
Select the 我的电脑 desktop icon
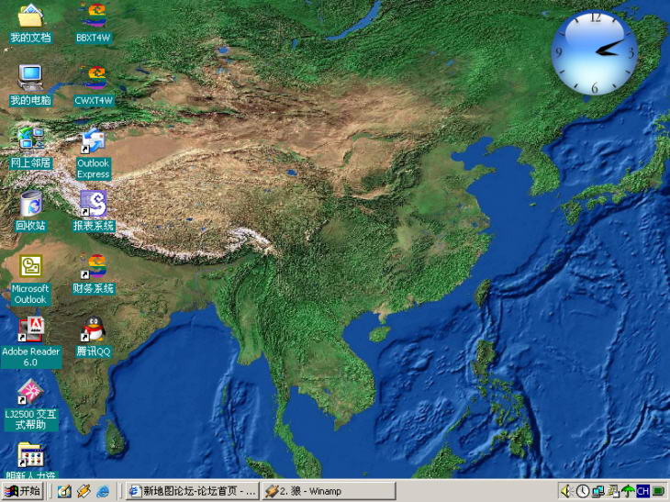30,79
